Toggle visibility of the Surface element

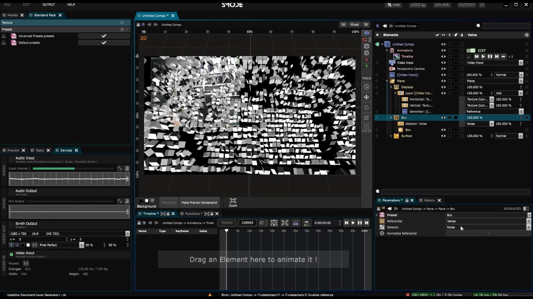(443, 136)
